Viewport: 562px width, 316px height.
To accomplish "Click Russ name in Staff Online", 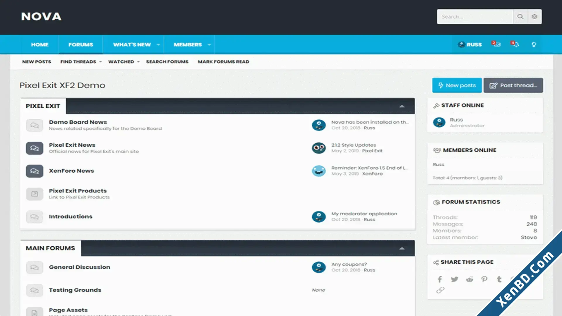I will click(x=456, y=120).
